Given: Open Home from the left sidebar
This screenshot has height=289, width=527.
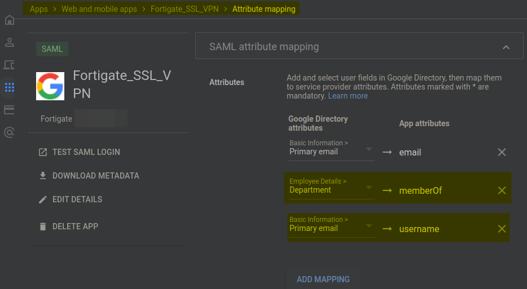Looking at the screenshot, I should [x=9, y=20].
